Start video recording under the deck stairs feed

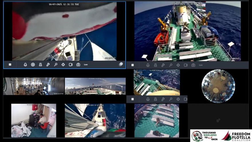(x=186, y=99)
